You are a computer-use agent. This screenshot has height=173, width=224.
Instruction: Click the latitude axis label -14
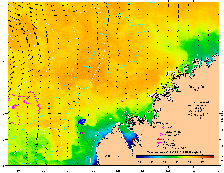tap(3, 62)
